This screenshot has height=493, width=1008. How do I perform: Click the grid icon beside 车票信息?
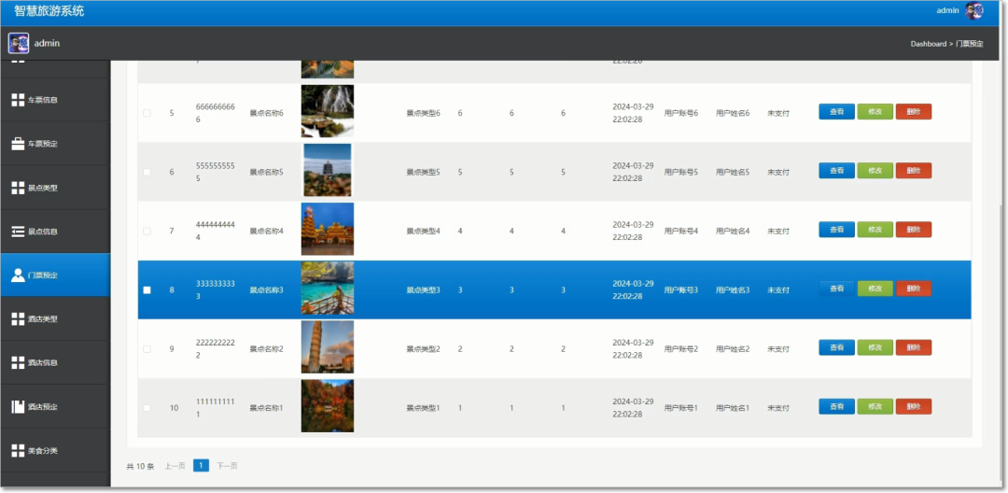(18, 100)
